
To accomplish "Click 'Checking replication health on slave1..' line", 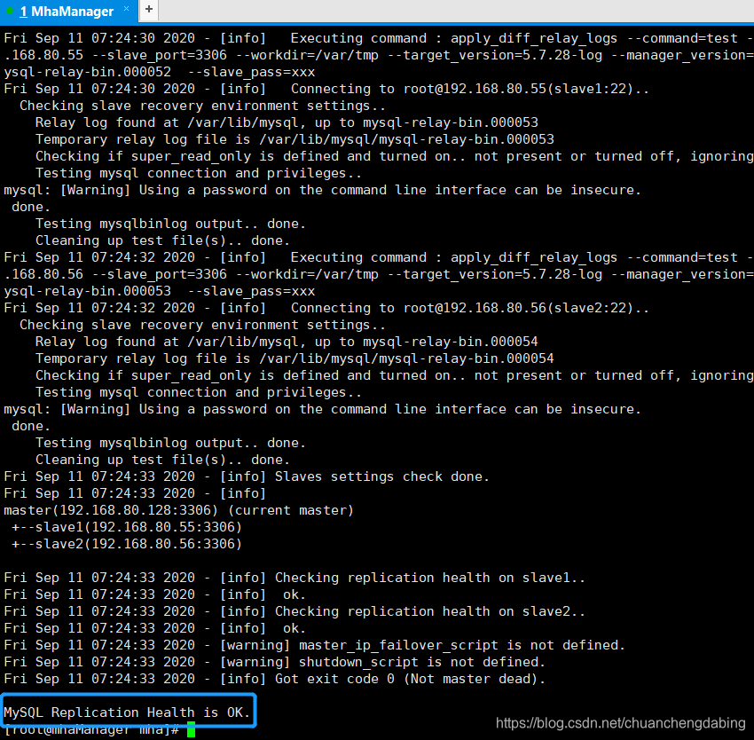I will tap(295, 578).
